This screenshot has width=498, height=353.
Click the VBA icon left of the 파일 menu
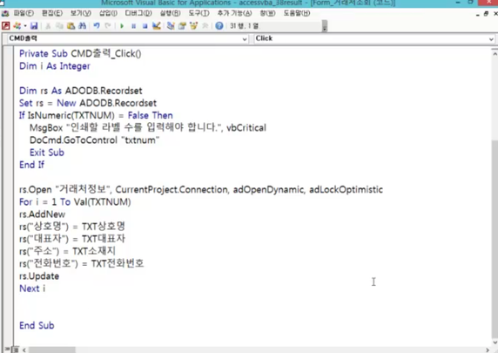point(5,13)
